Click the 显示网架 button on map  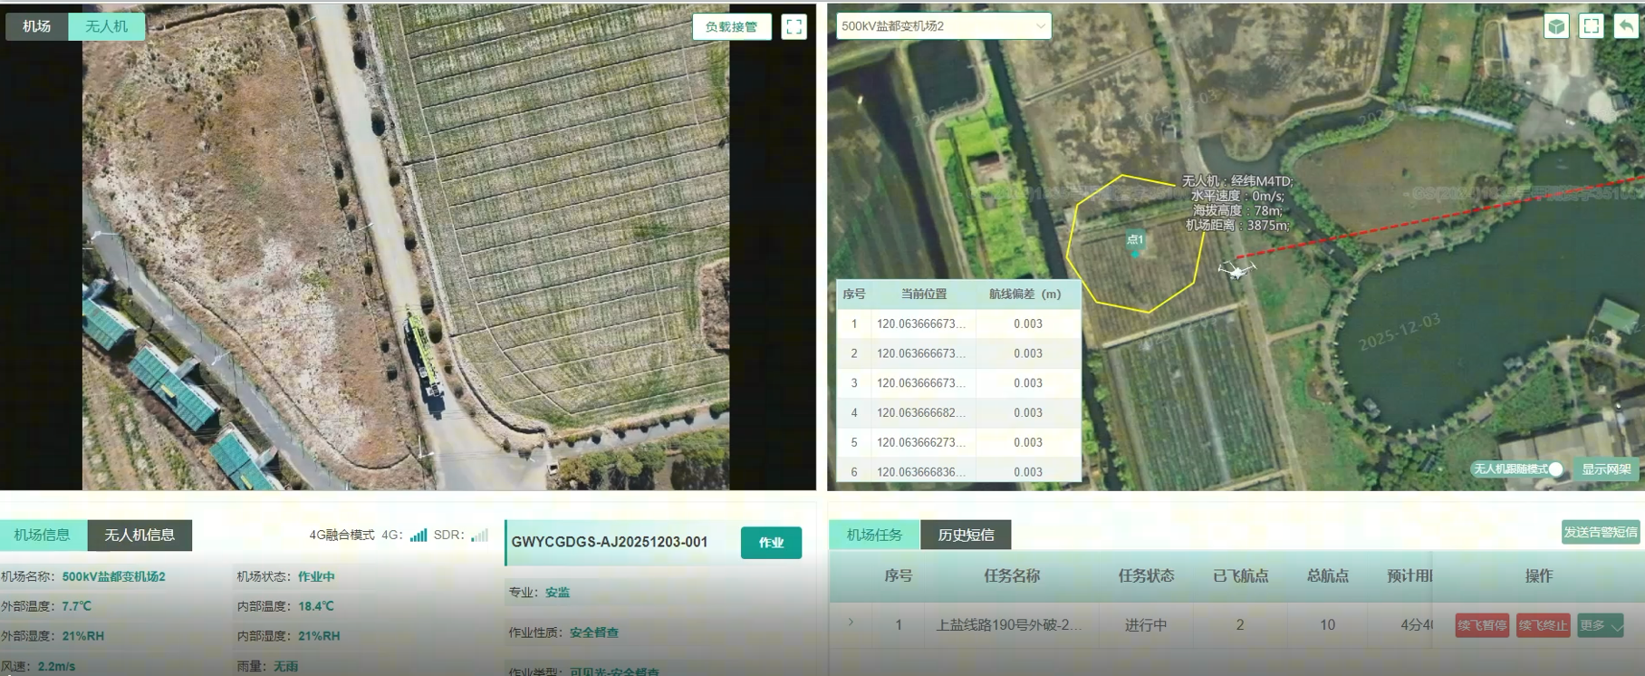1606,469
